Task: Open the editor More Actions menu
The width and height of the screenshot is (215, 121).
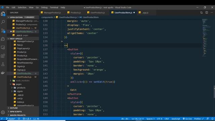Action: (x=212, y=12)
